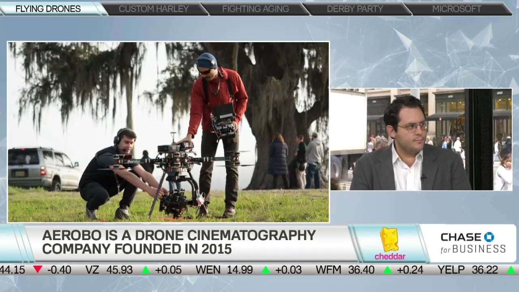Click the -0.40 change value

(59, 270)
